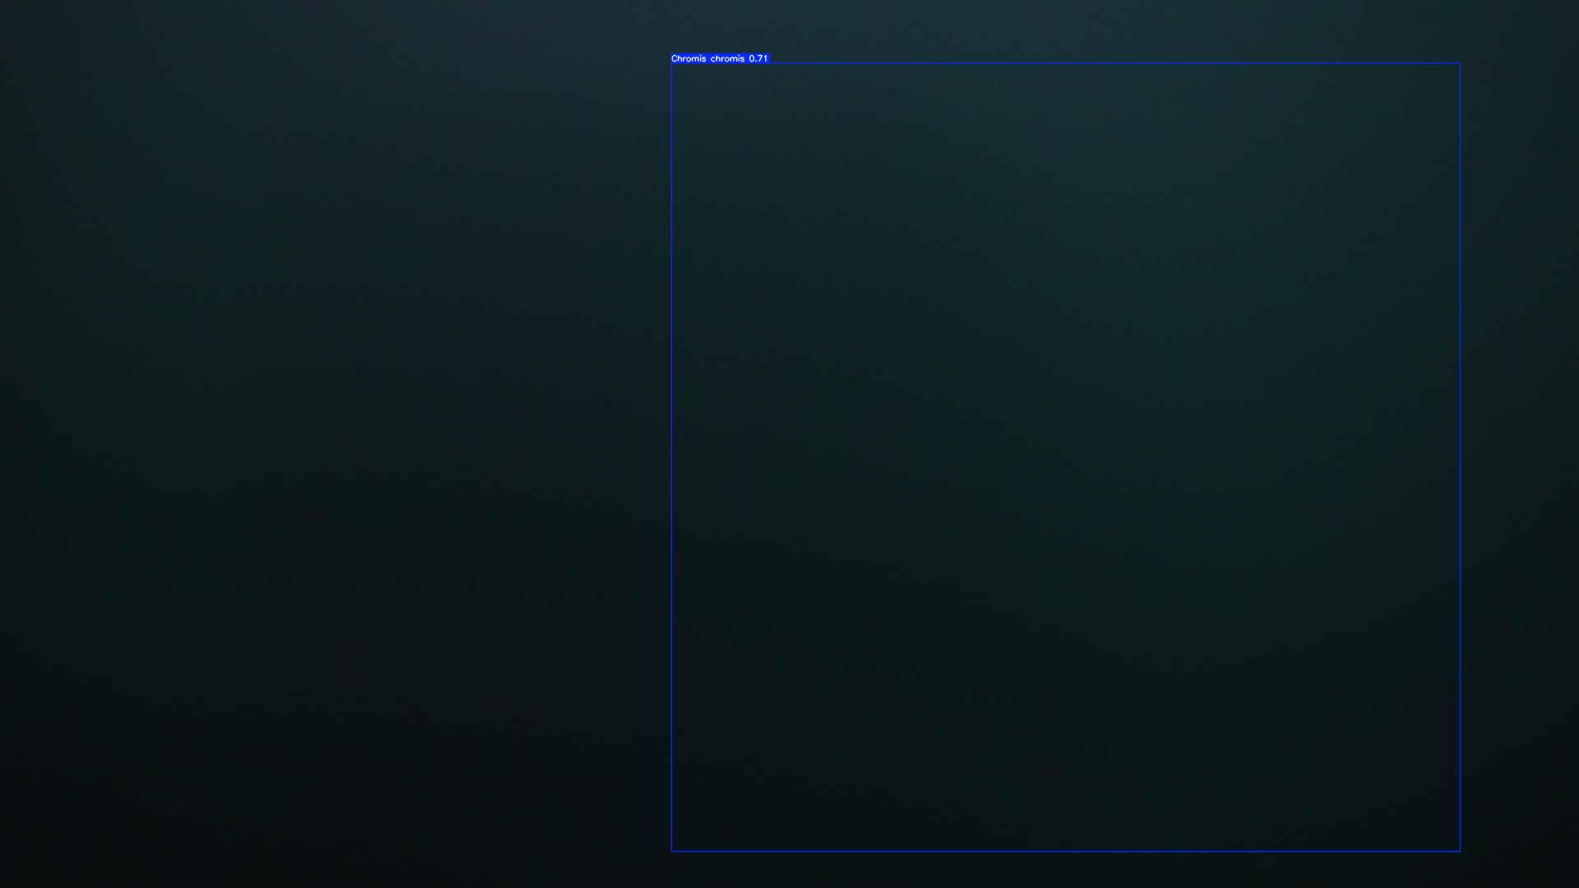Click the midpoint of the bounding box's left edge
This screenshot has width=1579, height=888.
pyautogui.click(x=672, y=457)
